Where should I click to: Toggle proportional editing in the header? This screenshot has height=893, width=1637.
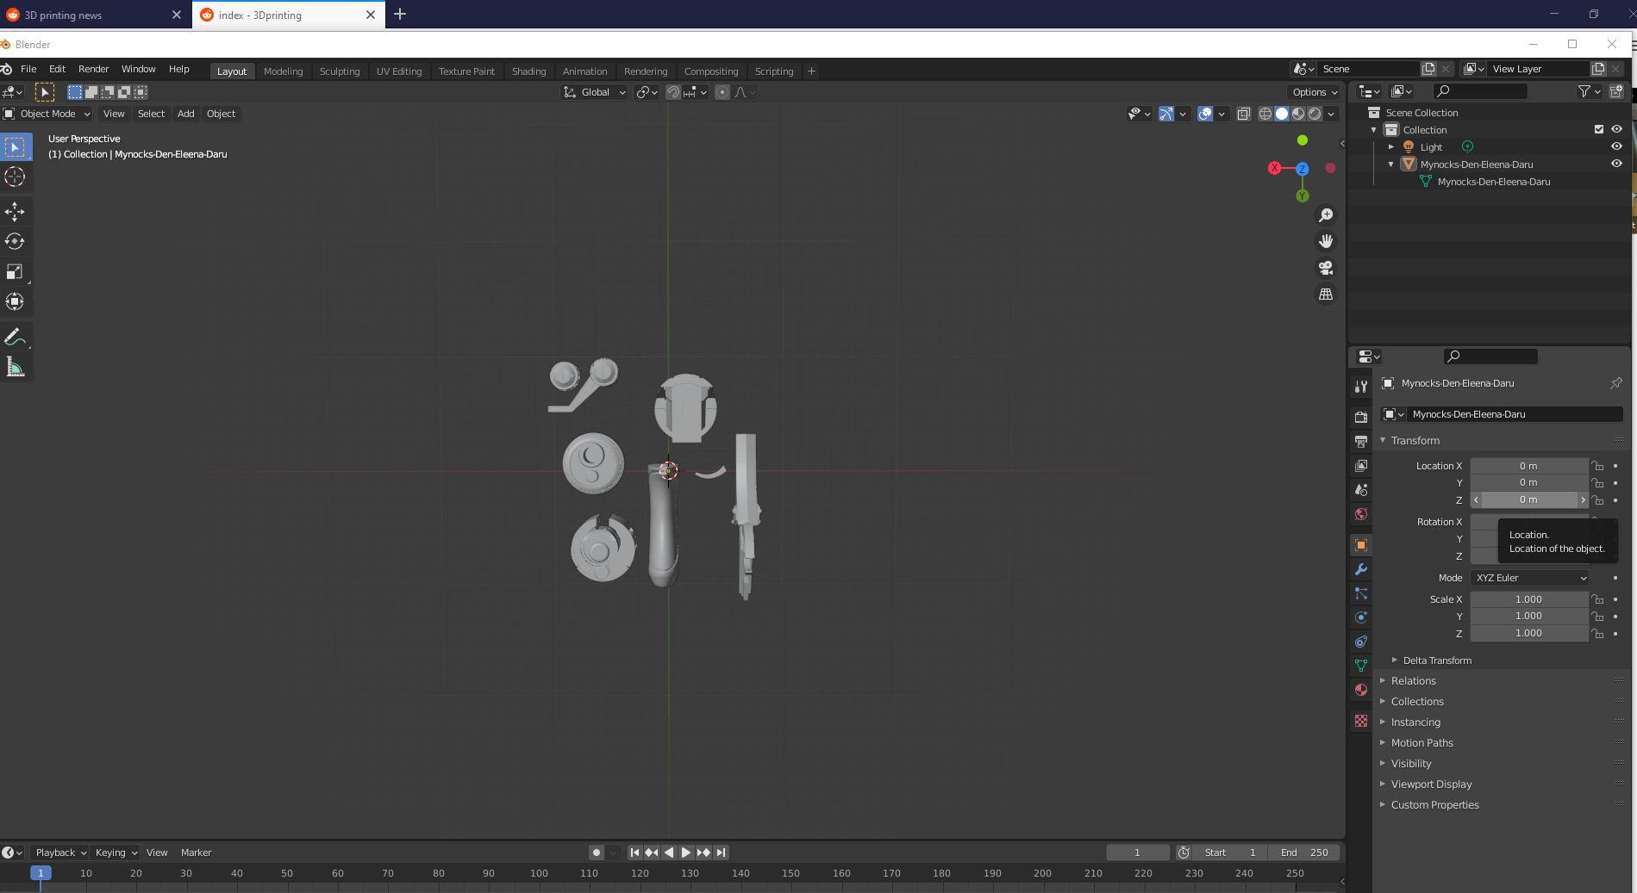click(x=722, y=92)
